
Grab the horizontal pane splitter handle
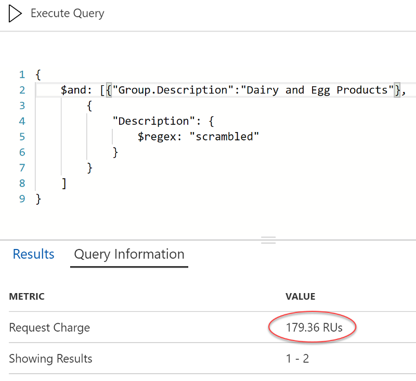click(x=268, y=240)
